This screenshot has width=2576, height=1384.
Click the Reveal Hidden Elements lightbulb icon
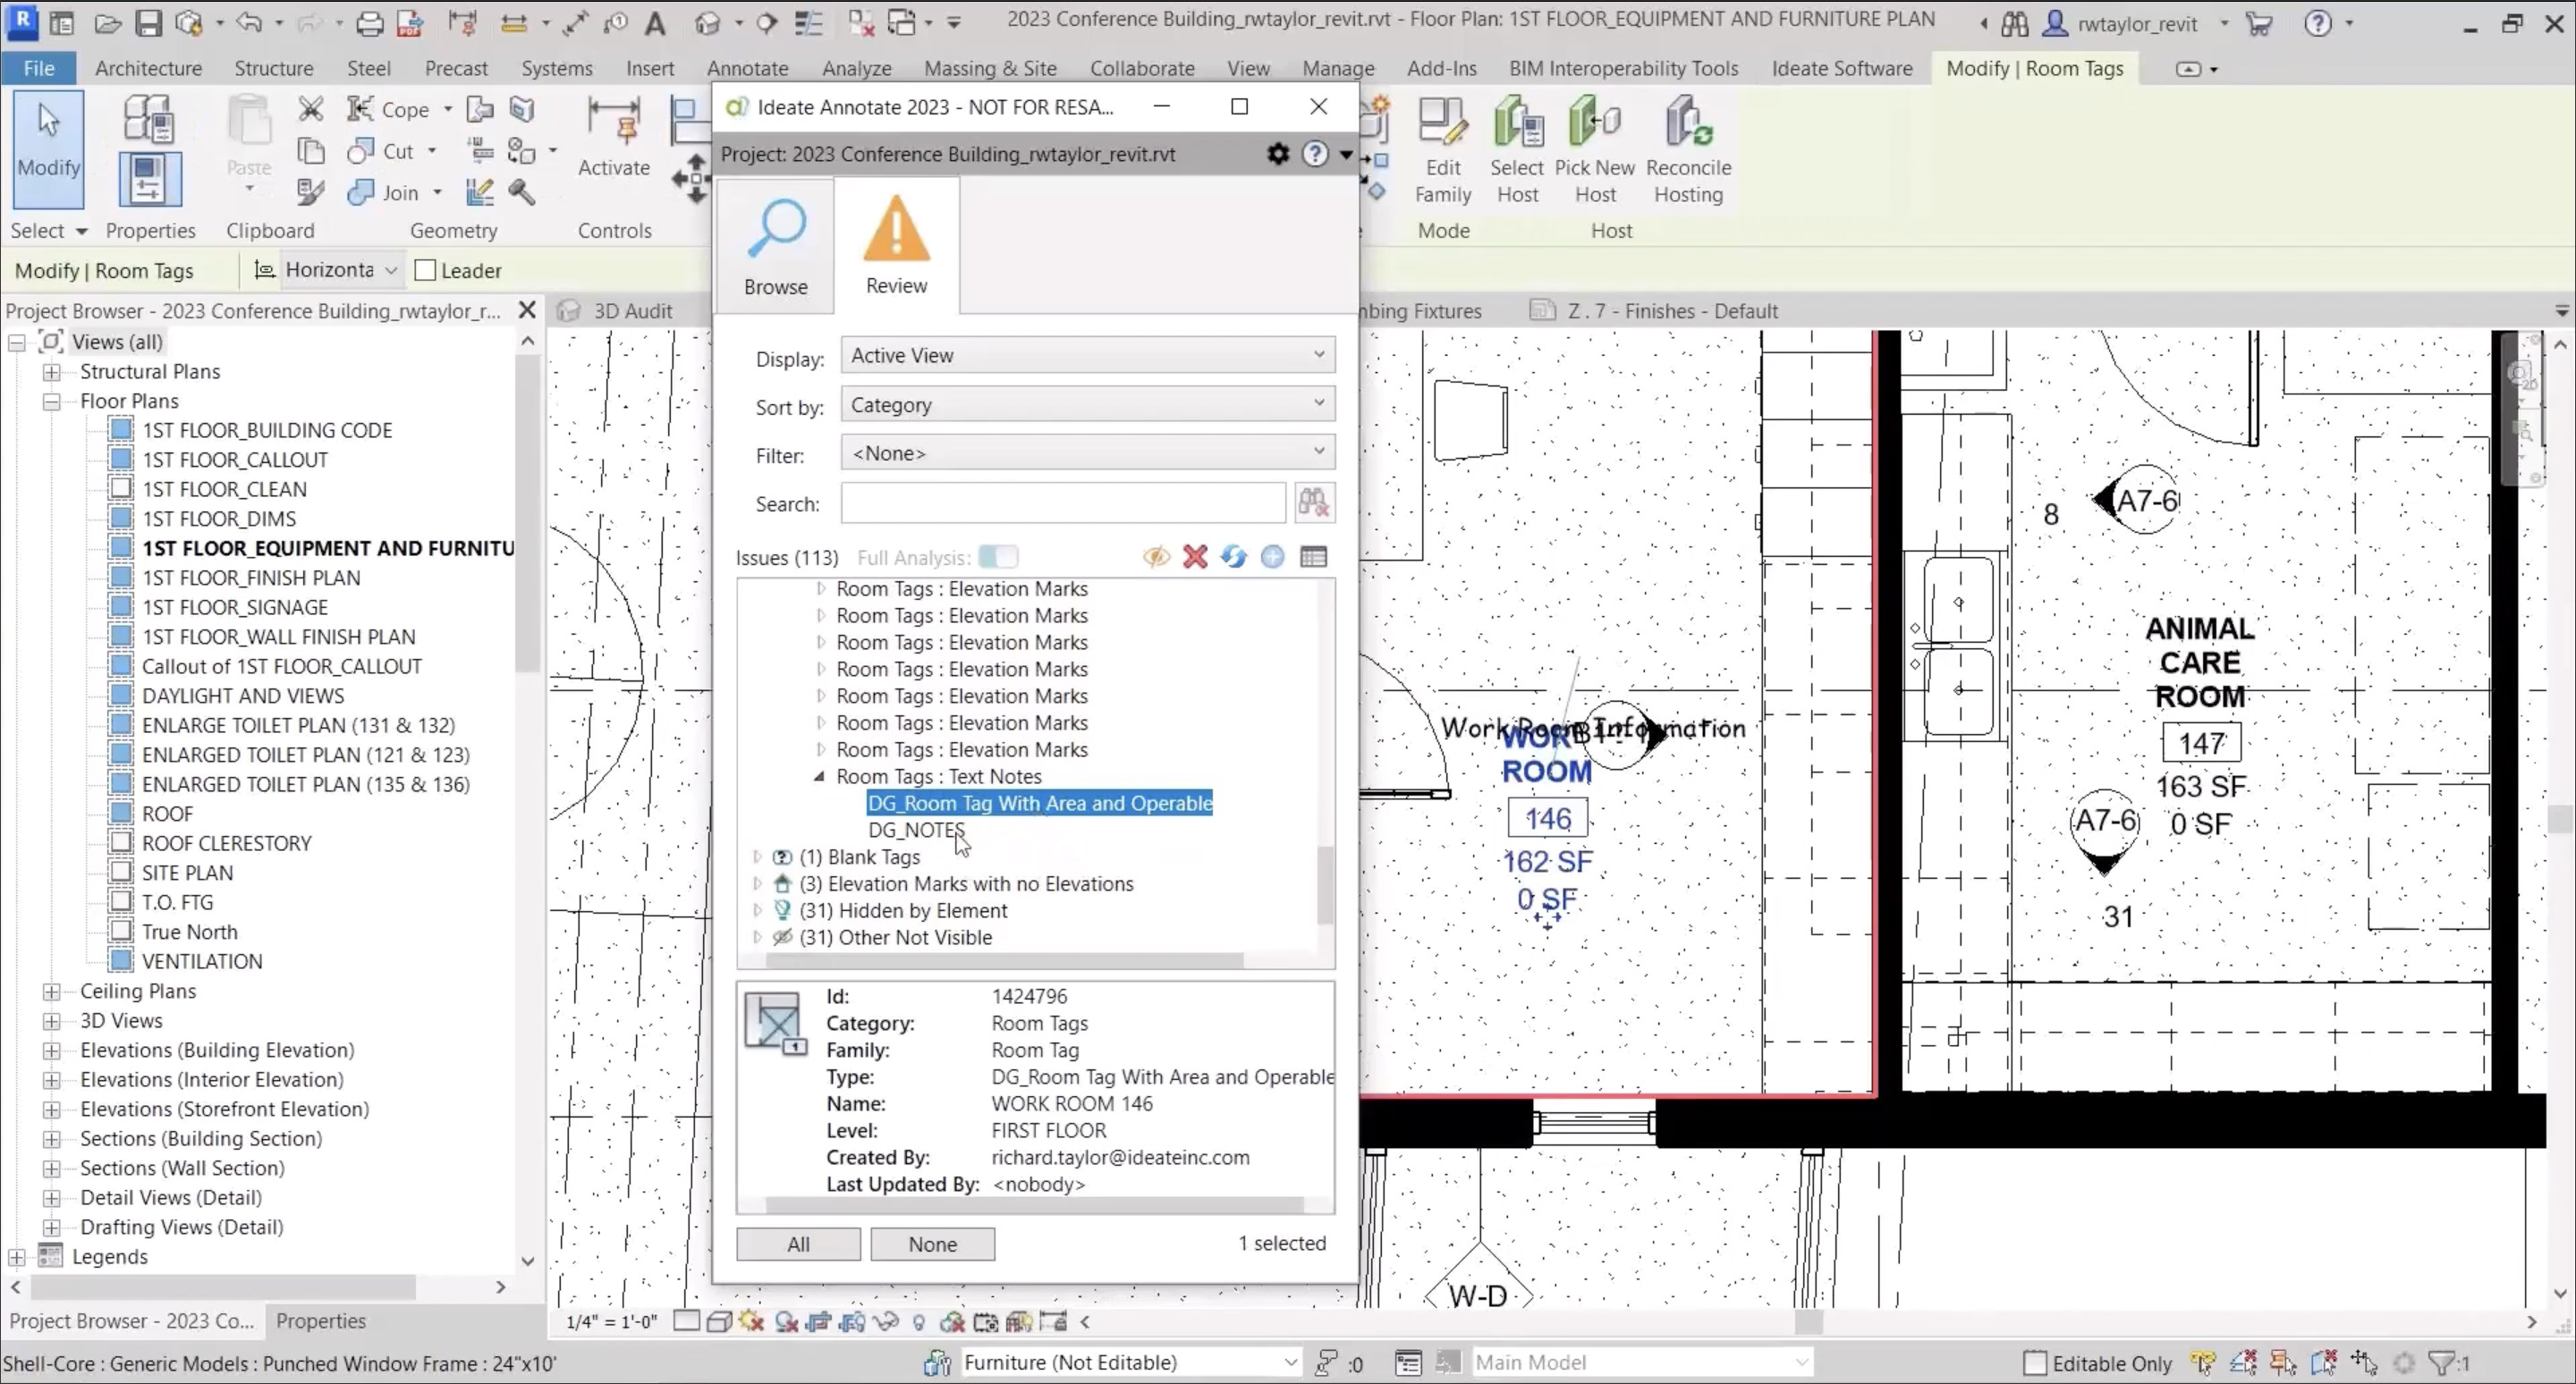(918, 1322)
